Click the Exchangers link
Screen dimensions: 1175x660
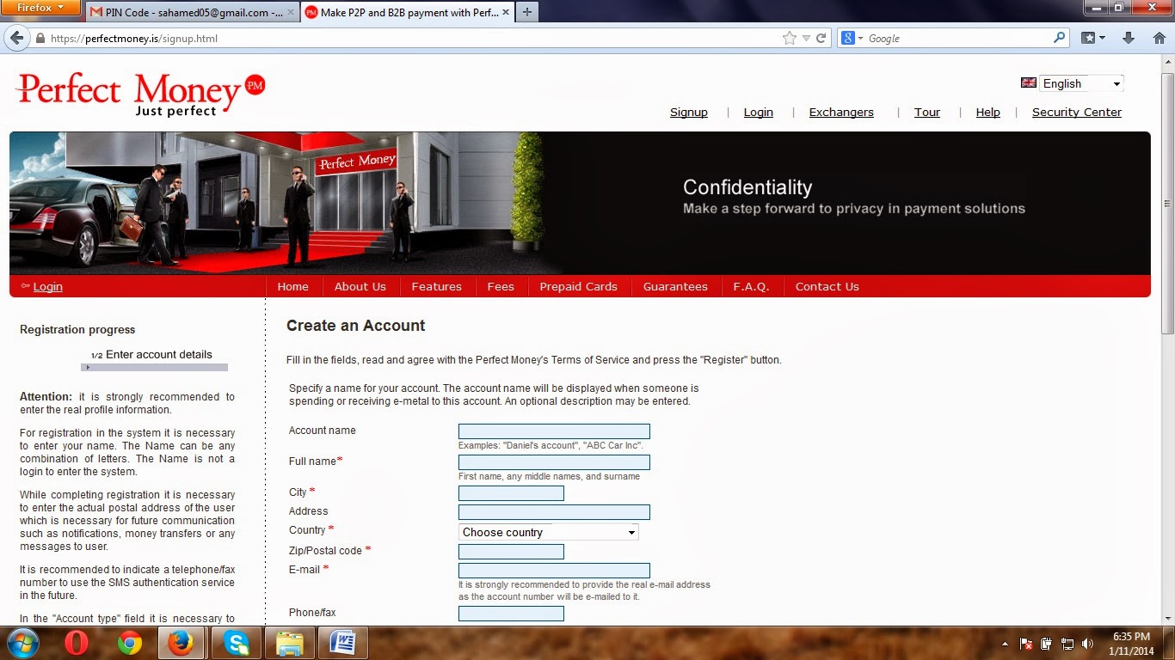tap(840, 112)
